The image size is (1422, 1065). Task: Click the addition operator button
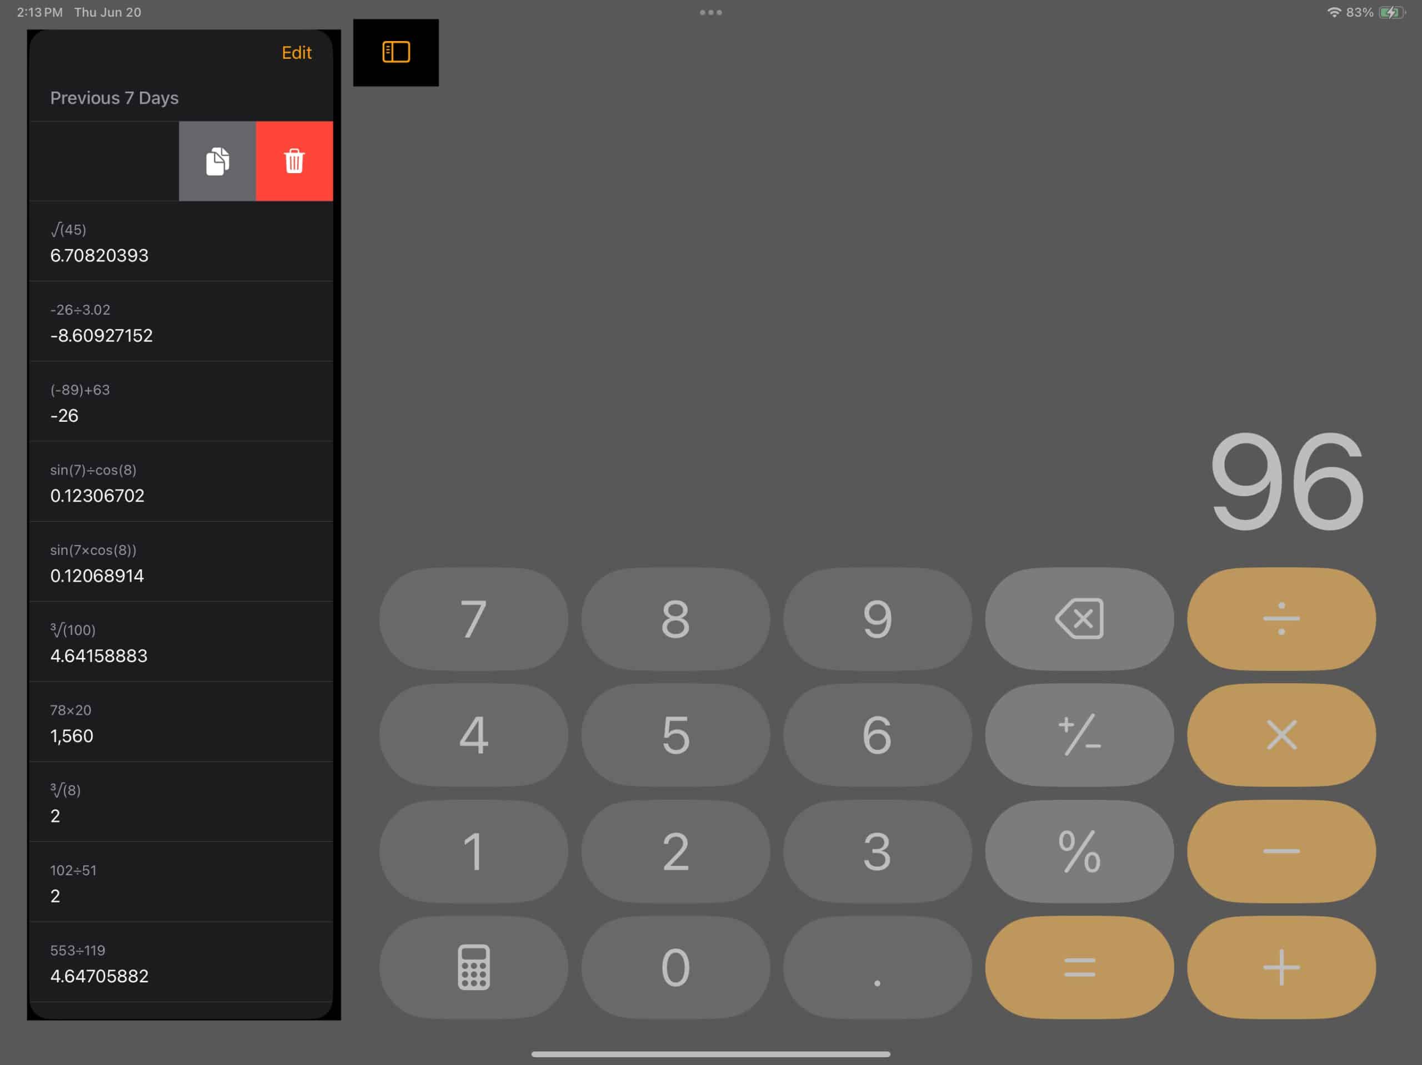pos(1280,968)
